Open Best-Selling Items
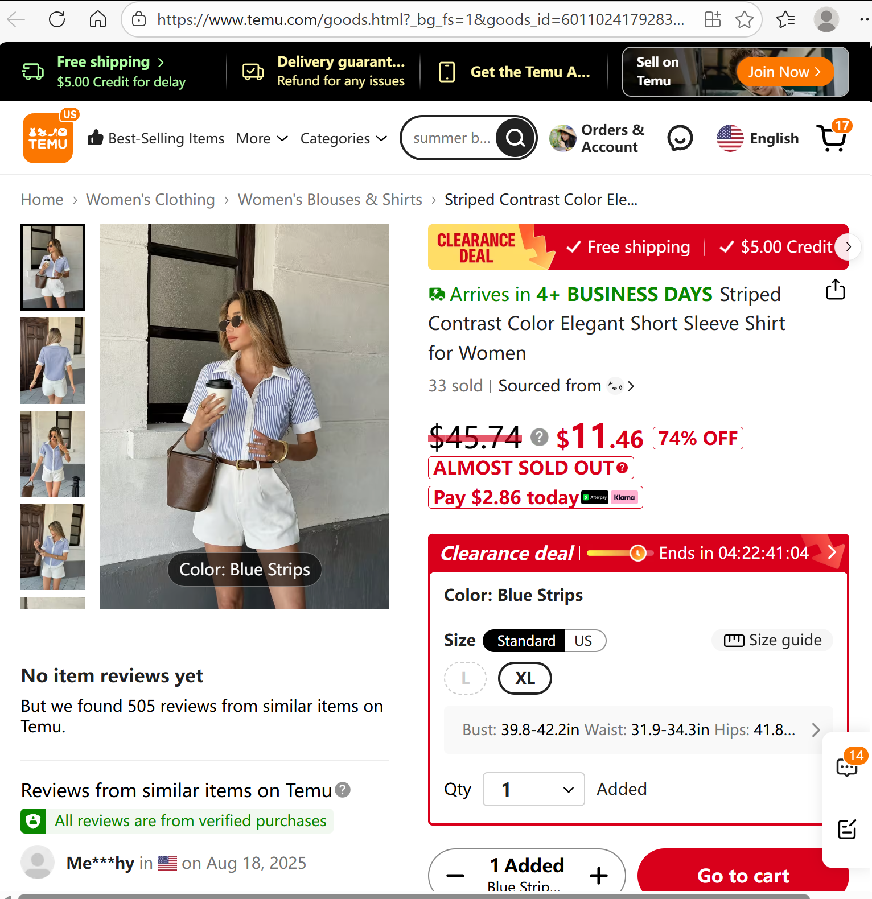This screenshot has width=872, height=899. click(156, 138)
